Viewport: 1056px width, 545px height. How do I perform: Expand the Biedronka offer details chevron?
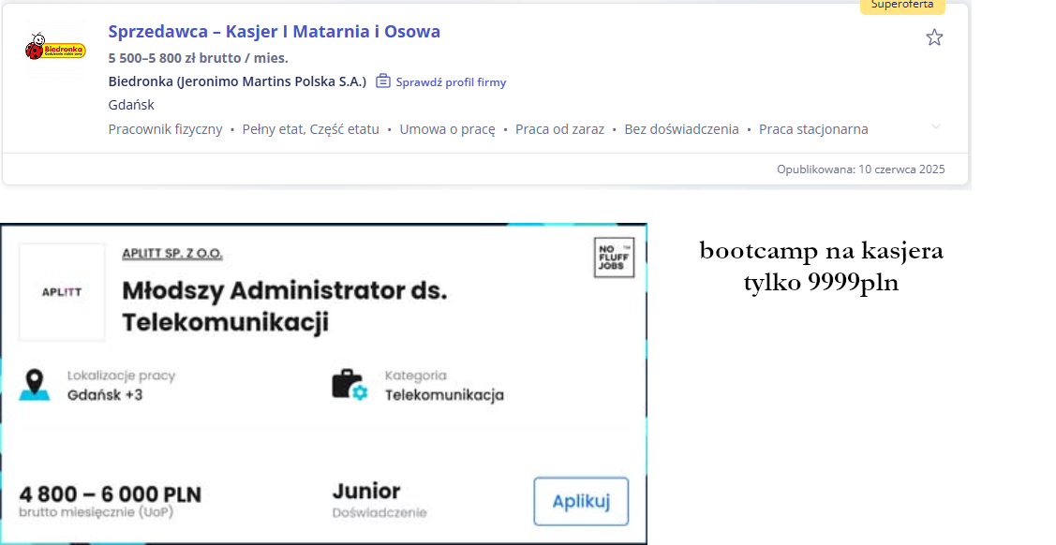click(x=935, y=126)
